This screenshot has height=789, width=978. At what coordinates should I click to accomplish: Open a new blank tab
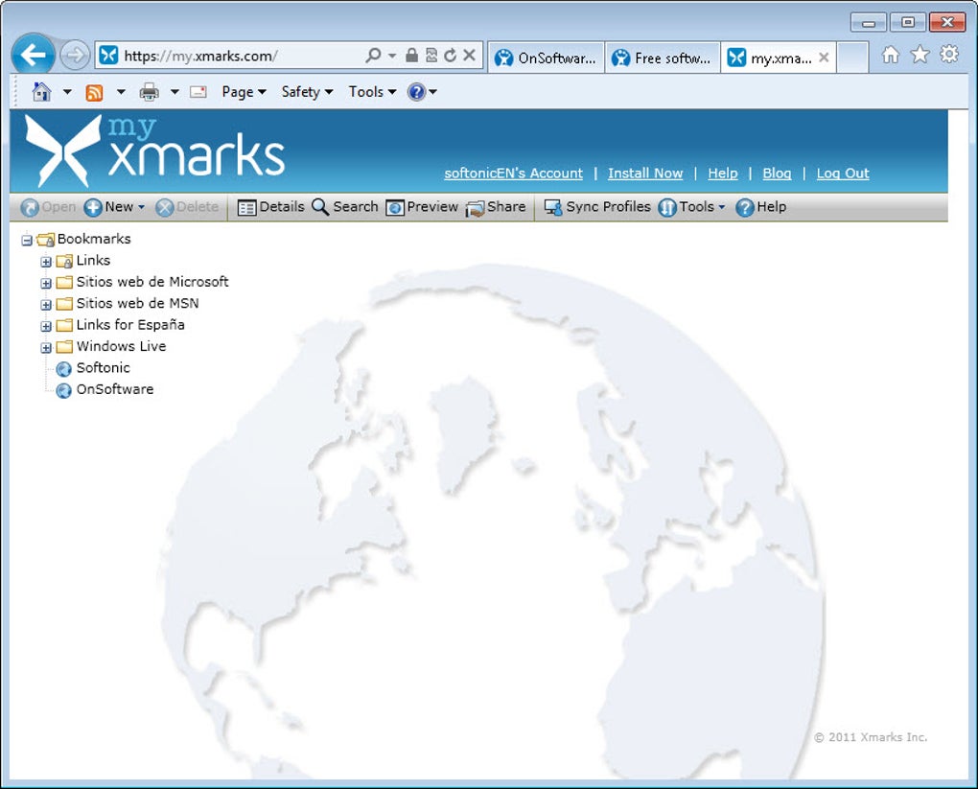tap(852, 58)
